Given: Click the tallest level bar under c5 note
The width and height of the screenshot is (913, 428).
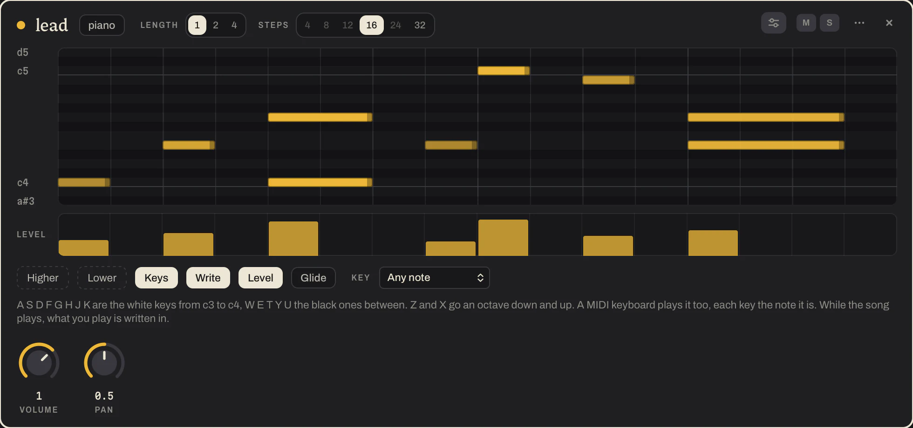Looking at the screenshot, I should click(503, 238).
